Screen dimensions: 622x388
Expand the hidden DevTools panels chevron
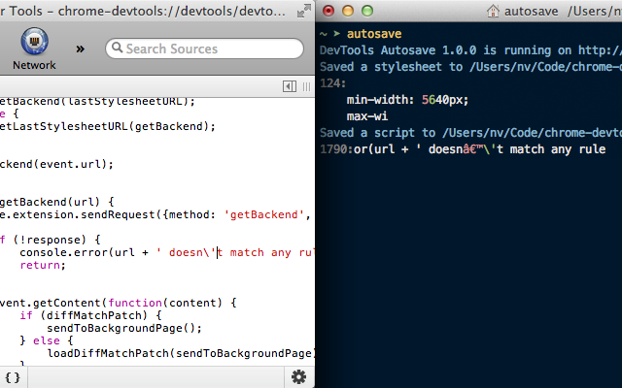80,48
